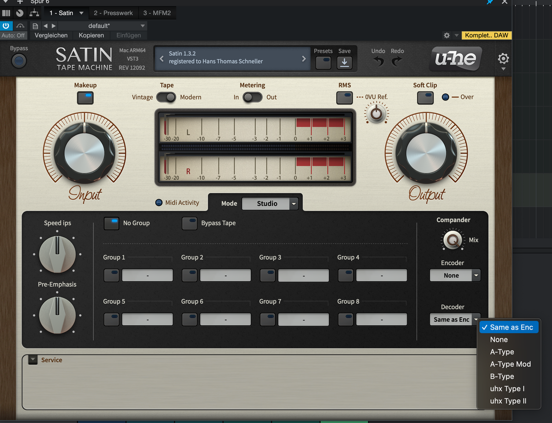Open the default* preset dropdown
552x423 pixels.
point(102,26)
